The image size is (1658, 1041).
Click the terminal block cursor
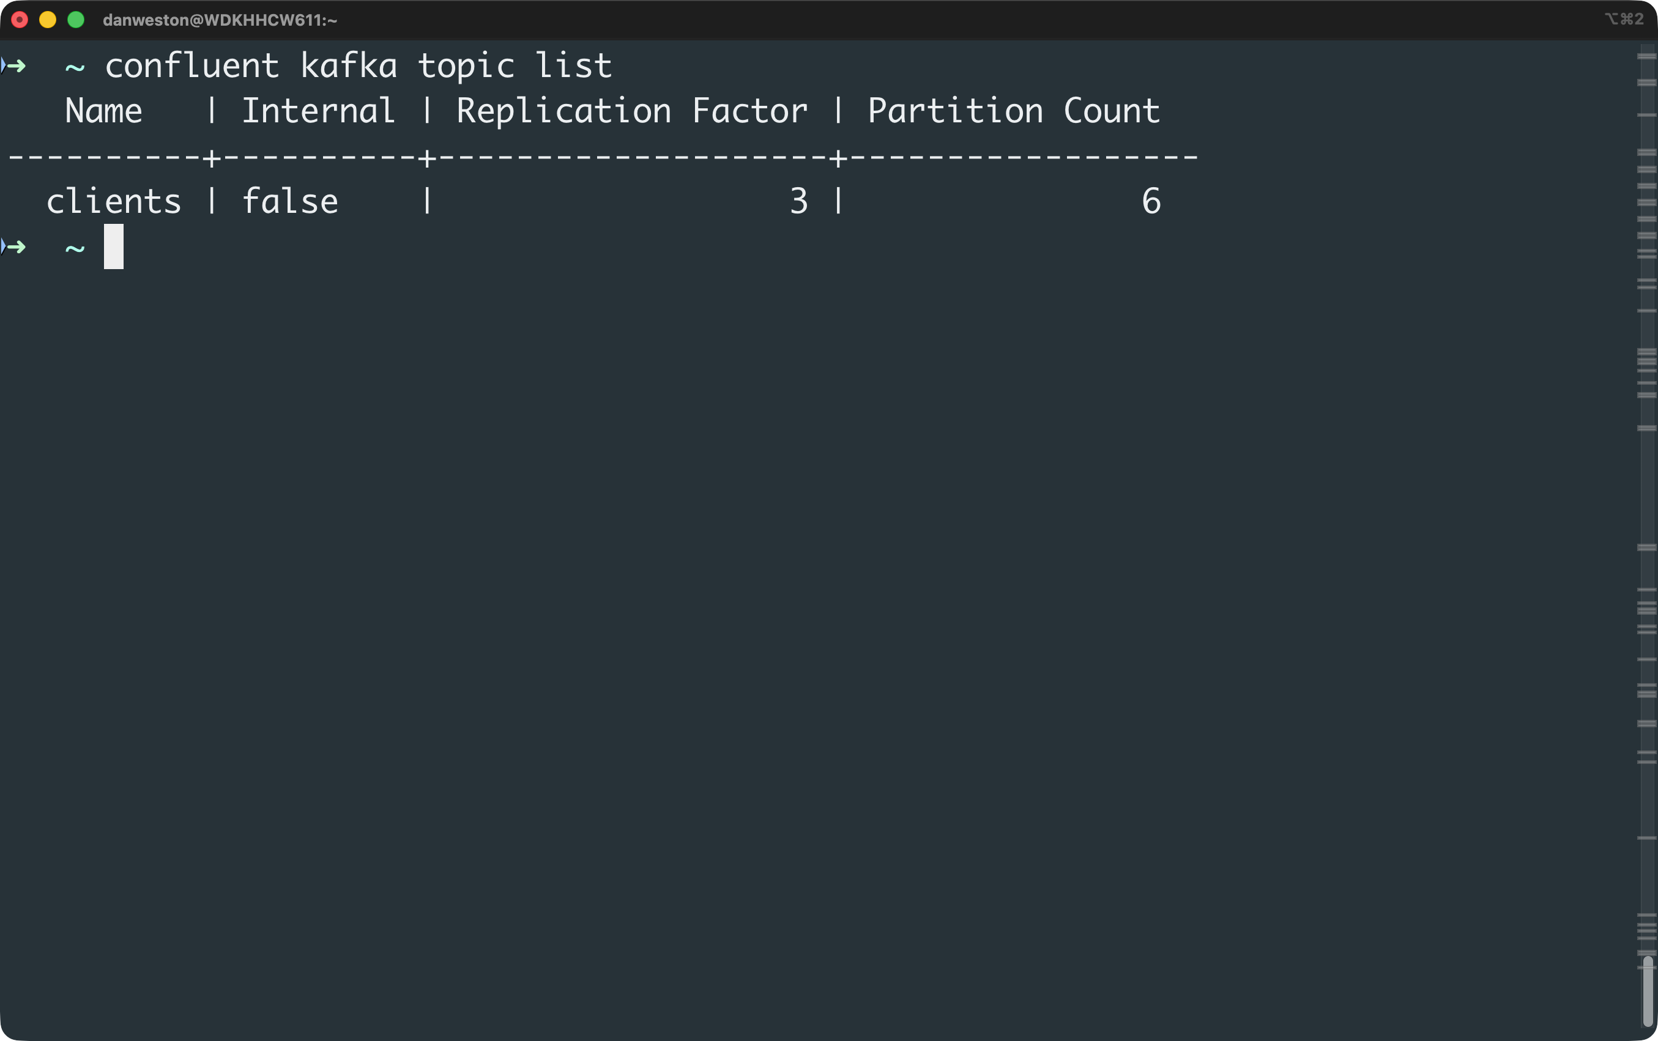[114, 246]
